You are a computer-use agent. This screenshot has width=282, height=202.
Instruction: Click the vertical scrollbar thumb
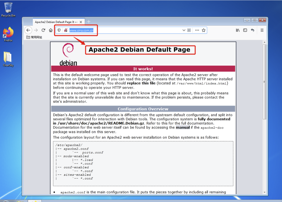coord(264,82)
